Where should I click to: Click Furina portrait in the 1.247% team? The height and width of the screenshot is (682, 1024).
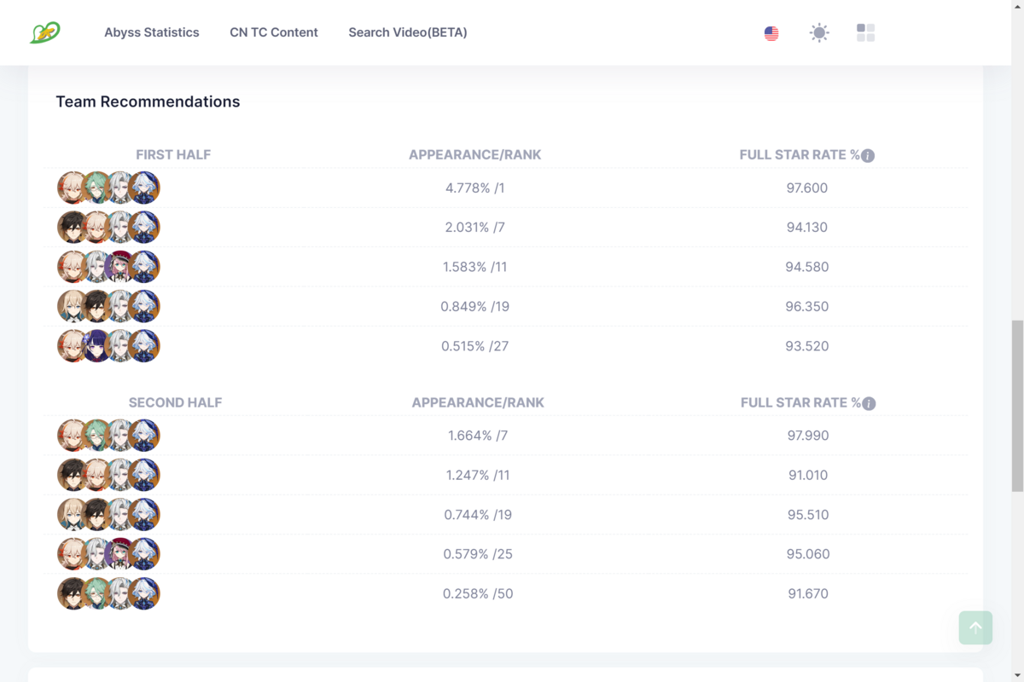pyautogui.click(x=144, y=475)
